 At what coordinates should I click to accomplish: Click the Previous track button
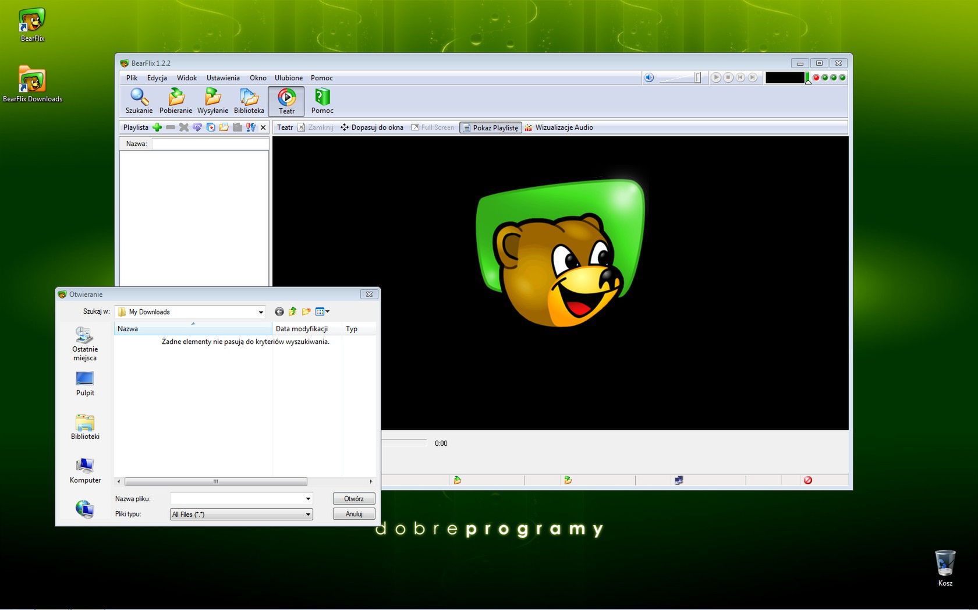click(x=740, y=77)
